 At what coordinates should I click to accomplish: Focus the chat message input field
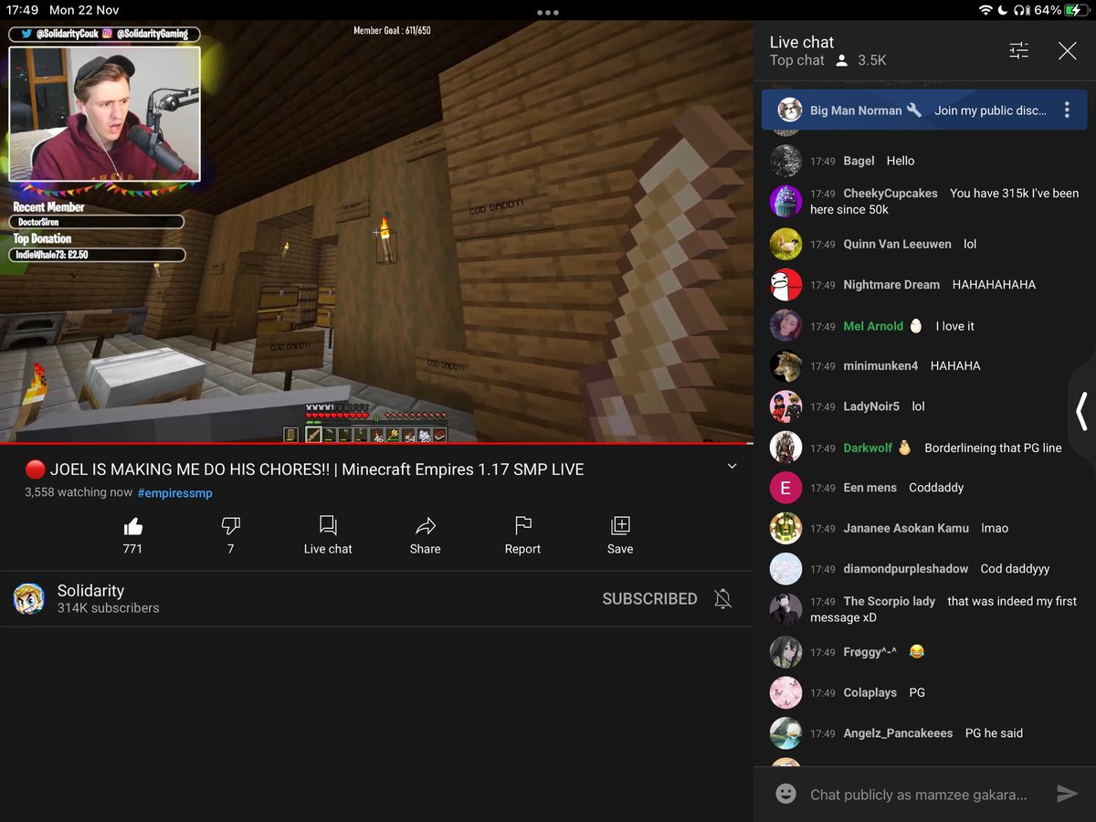point(918,795)
